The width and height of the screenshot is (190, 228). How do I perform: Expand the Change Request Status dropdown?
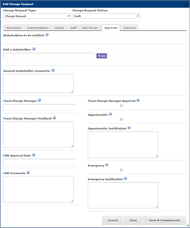[106, 16]
